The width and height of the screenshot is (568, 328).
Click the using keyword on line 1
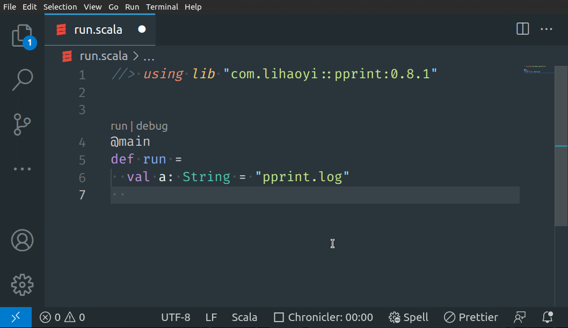coord(163,74)
